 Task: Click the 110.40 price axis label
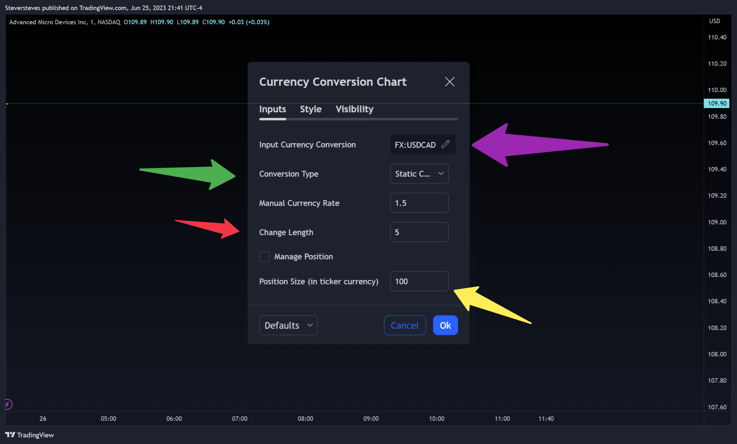717,37
